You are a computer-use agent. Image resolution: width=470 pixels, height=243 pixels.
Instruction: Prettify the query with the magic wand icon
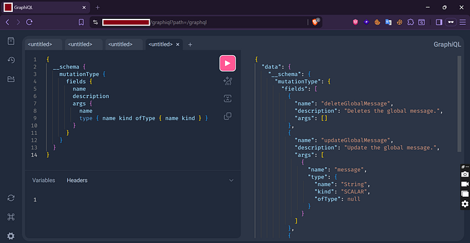pyautogui.click(x=228, y=81)
